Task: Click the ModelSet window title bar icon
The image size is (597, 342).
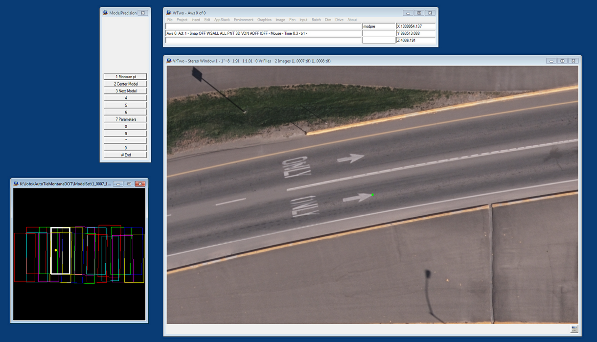Action: click(16, 184)
